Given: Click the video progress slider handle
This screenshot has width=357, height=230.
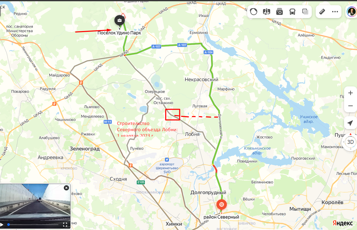Looking at the screenshot, I should click(x=9, y=225).
